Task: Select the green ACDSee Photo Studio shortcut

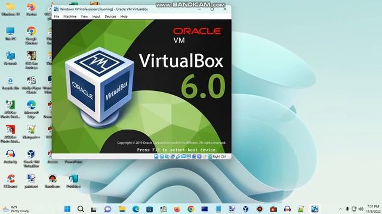Action: click(x=11, y=109)
